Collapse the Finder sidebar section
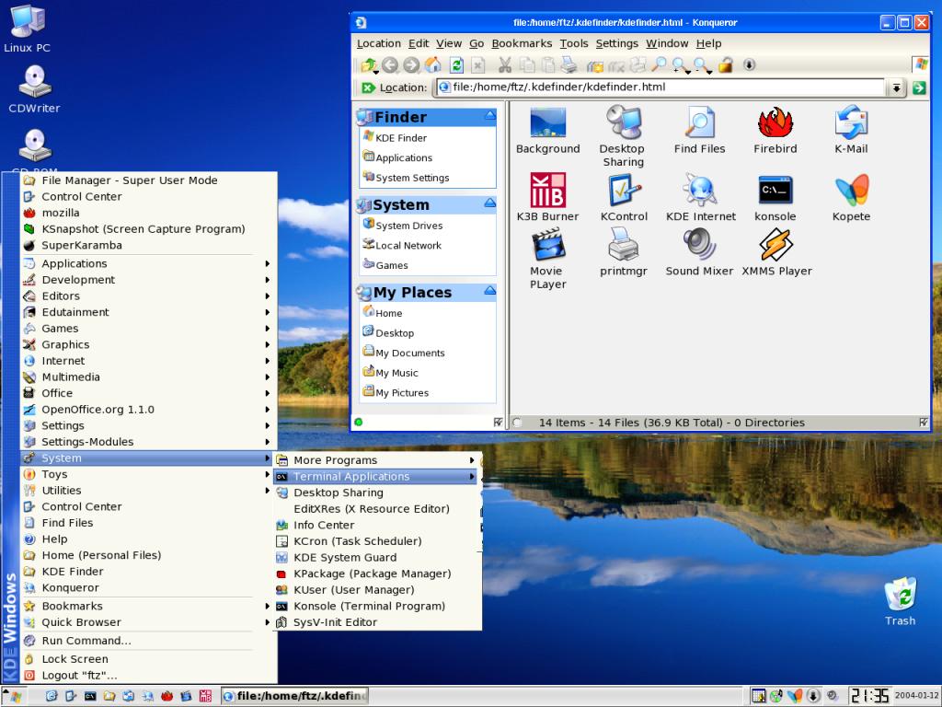Image resolution: width=942 pixels, height=707 pixels. (490, 115)
